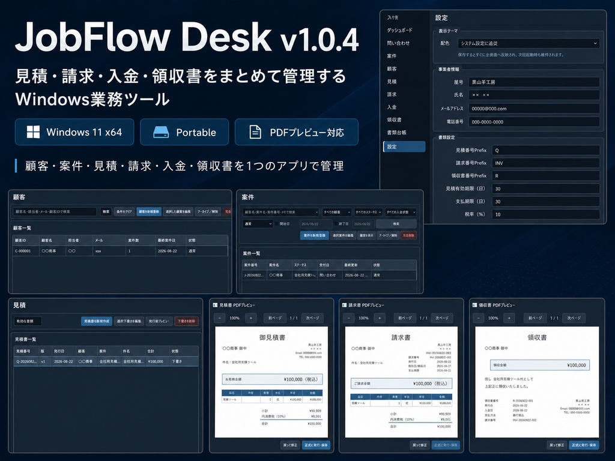The width and height of the screenshot is (615, 461).
Task: Click the app icon in the 領収書 PDFプレビュー title
Action: click(x=474, y=305)
